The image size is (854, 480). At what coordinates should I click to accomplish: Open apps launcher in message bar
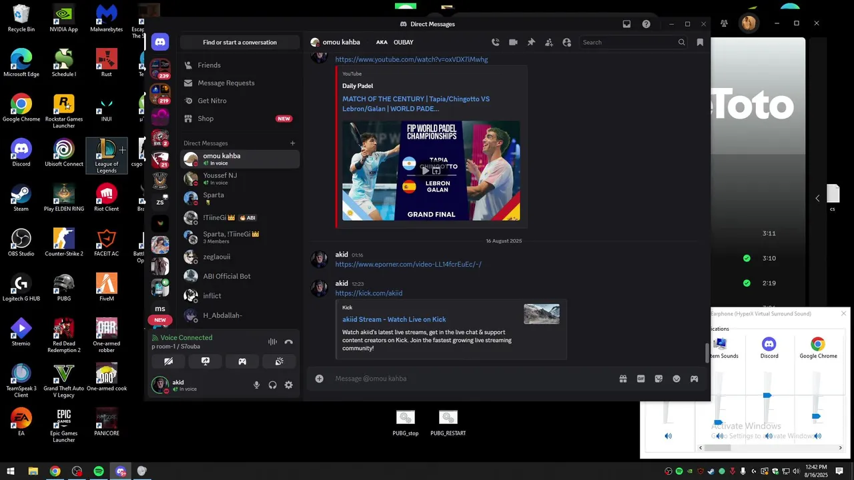click(x=694, y=379)
